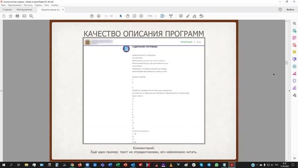Screen dimensions: 298x168
Task: Open the purple pen tool icon in right panel
Action: (x=294, y=88)
